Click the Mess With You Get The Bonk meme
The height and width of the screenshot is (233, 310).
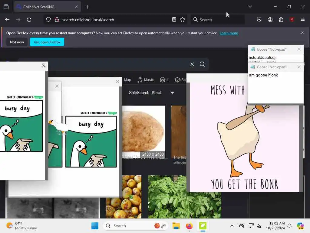click(x=244, y=137)
